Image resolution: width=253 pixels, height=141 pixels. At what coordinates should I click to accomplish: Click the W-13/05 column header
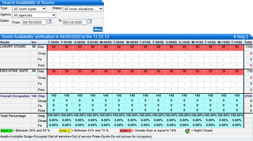[224, 42]
